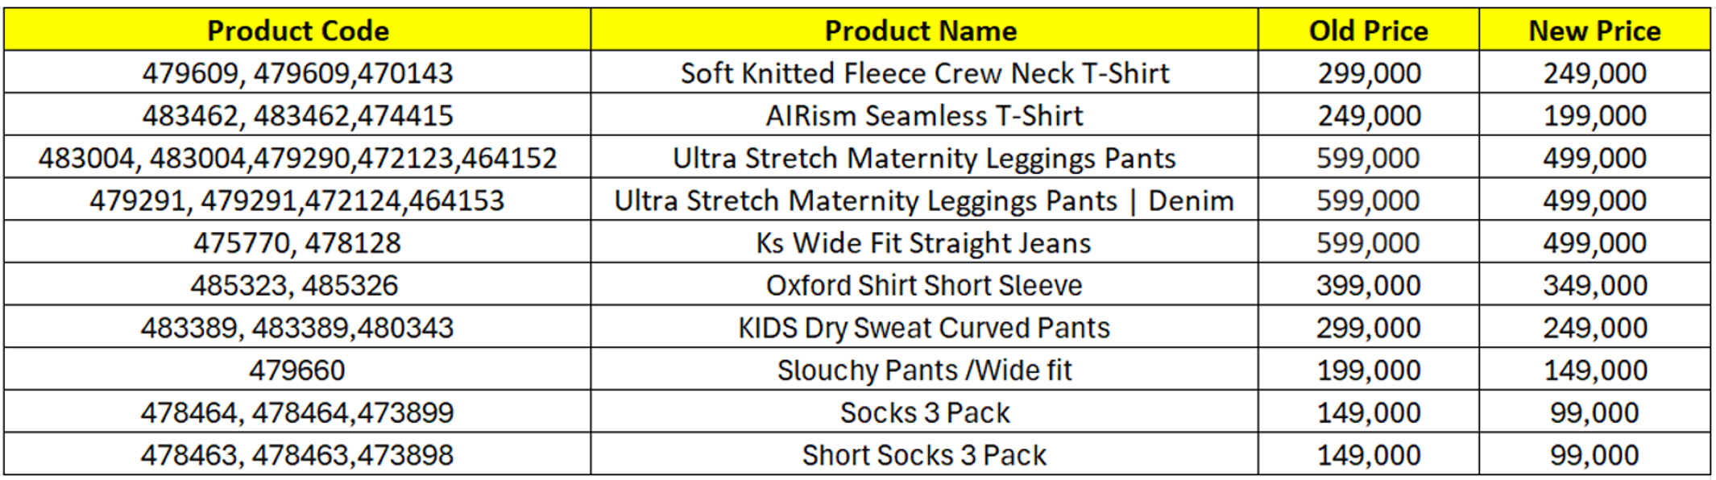Click the Soft Knitted Fleece Crew Neck T-Shirt cell
This screenshot has height=480, width=1716.
pos(923,73)
